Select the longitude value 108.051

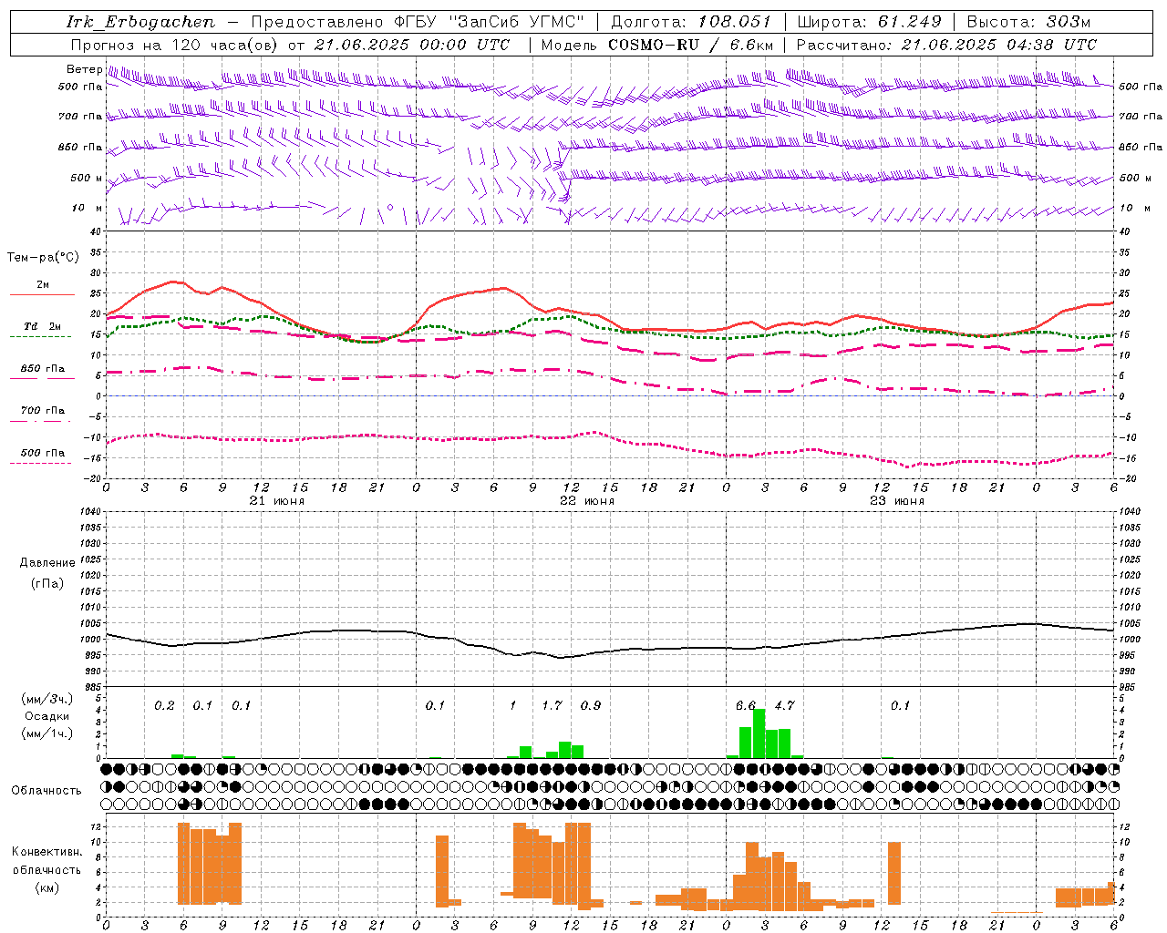[x=734, y=22]
